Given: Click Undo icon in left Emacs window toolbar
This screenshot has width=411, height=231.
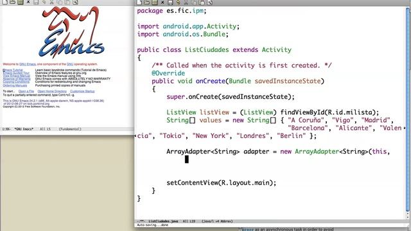Looking at the screenshot, I should pos(44,2).
